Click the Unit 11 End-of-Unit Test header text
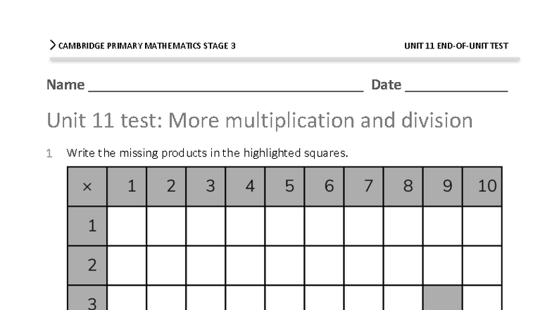The width and height of the screenshot is (552, 310). (x=456, y=46)
